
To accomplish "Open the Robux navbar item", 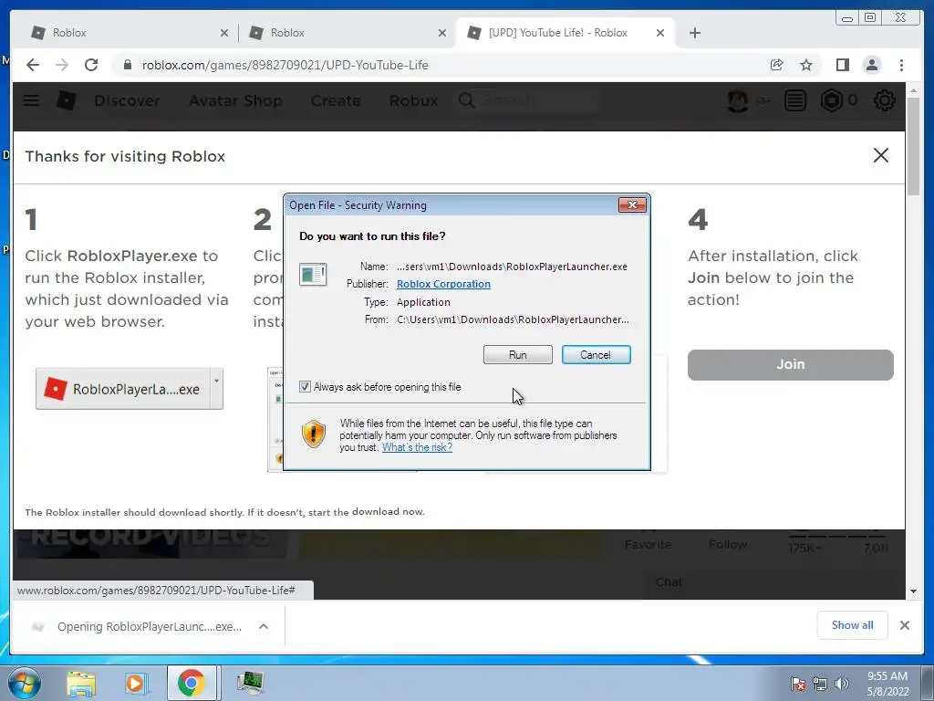I will coord(413,100).
